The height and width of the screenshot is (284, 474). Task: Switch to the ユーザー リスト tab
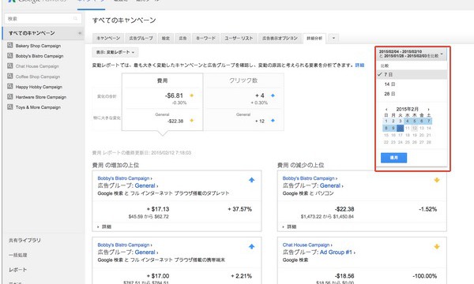pyautogui.click(x=239, y=38)
